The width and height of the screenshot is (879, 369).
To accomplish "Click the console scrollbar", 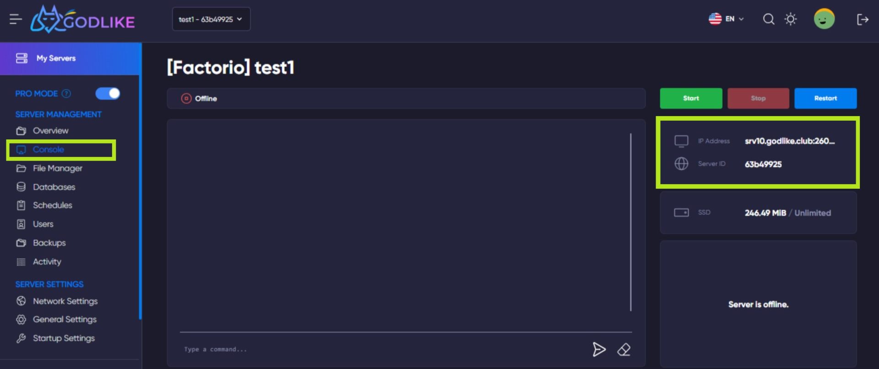I will tap(630, 222).
